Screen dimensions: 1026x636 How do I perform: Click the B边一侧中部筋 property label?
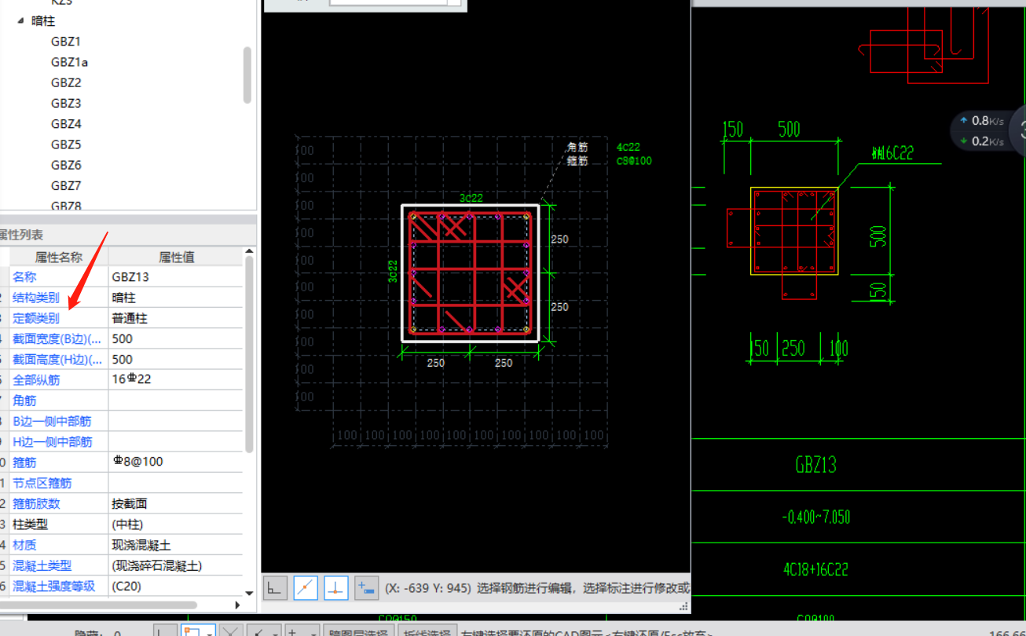coord(52,421)
